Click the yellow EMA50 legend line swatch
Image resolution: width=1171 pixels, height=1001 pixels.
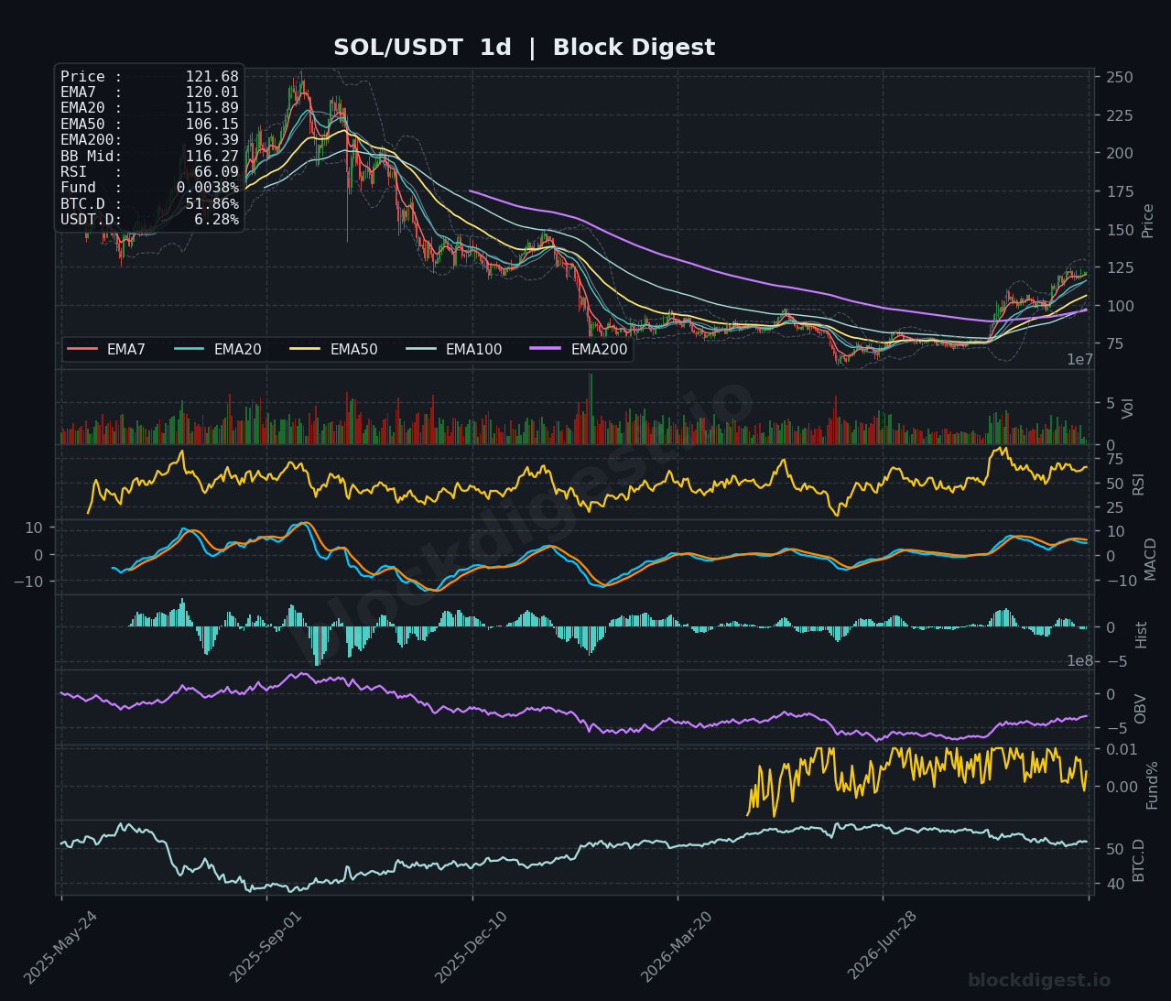click(x=304, y=349)
